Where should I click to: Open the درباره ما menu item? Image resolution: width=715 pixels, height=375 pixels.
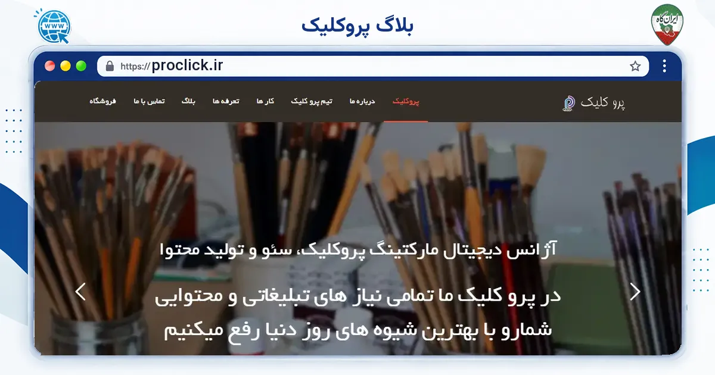pyautogui.click(x=362, y=102)
